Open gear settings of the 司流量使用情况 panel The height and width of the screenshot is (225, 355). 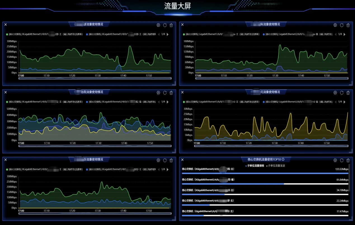(335, 93)
